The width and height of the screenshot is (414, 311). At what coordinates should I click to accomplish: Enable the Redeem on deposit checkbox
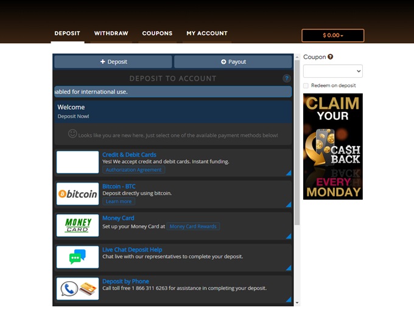click(306, 86)
